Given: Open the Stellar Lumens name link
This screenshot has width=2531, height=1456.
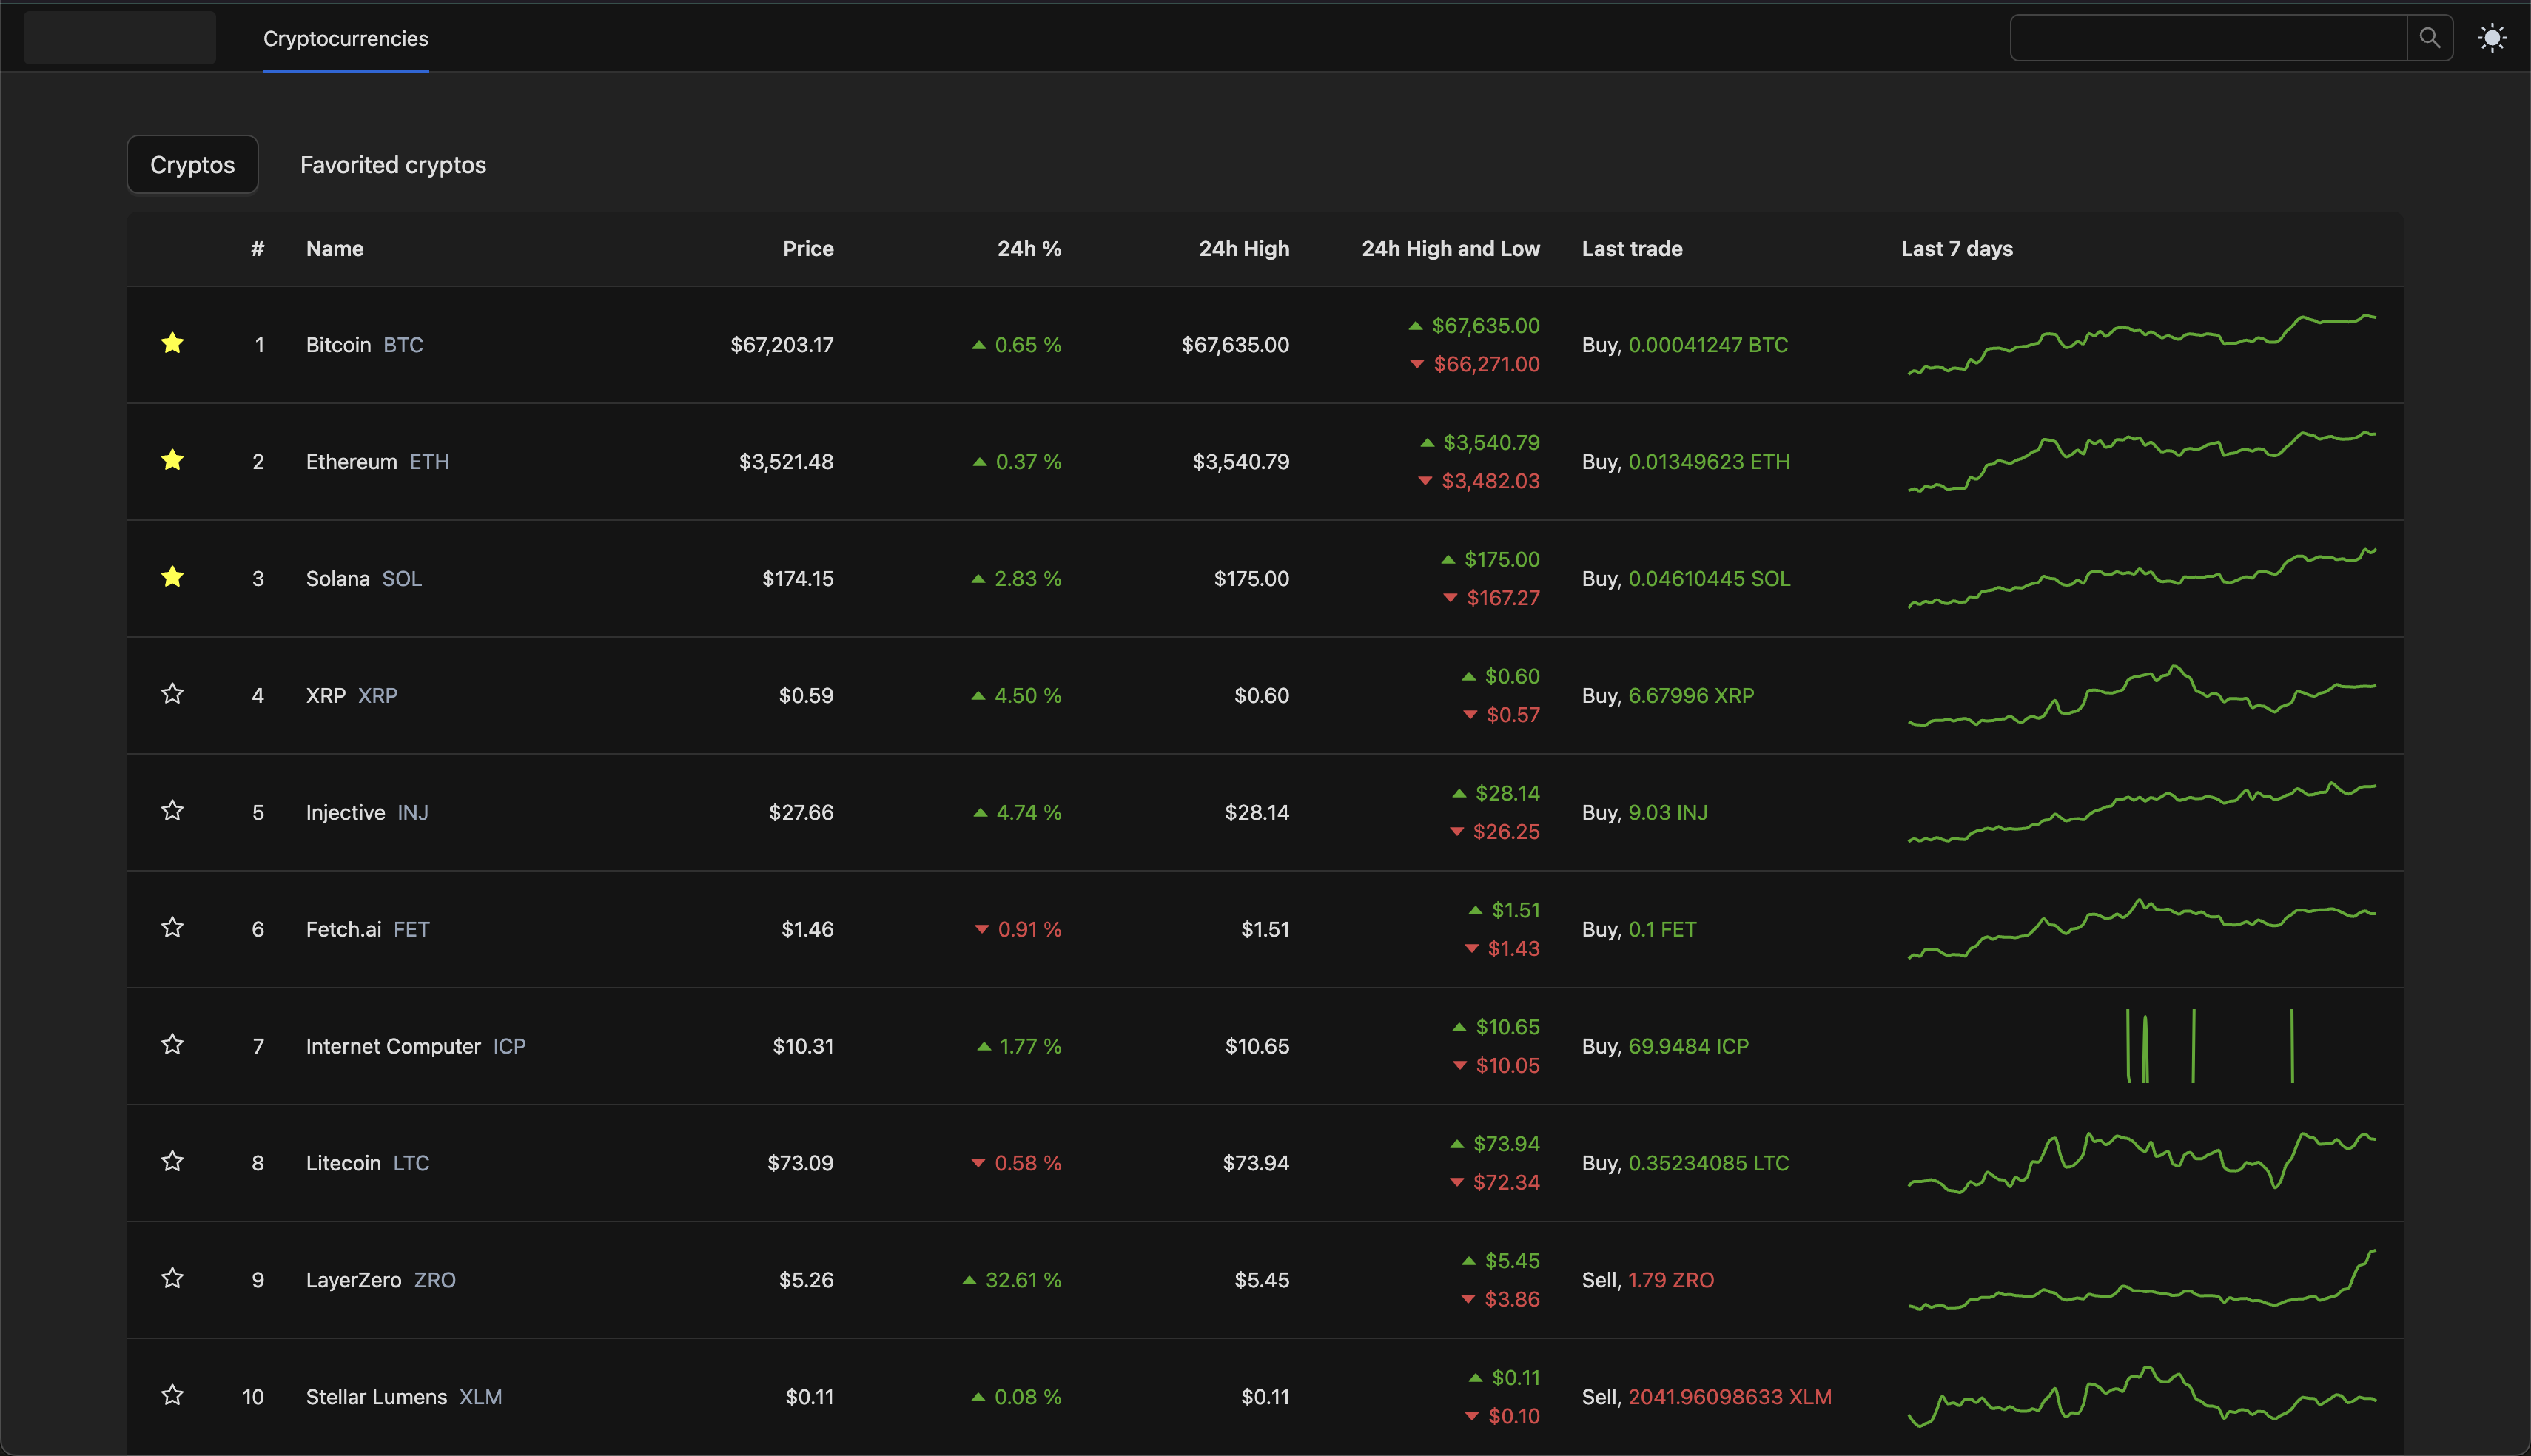Looking at the screenshot, I should [376, 1397].
